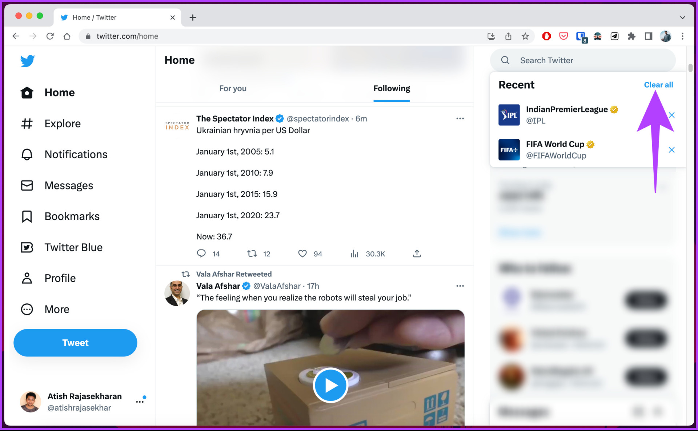Retweet the Spectator Index tweet

point(252,254)
